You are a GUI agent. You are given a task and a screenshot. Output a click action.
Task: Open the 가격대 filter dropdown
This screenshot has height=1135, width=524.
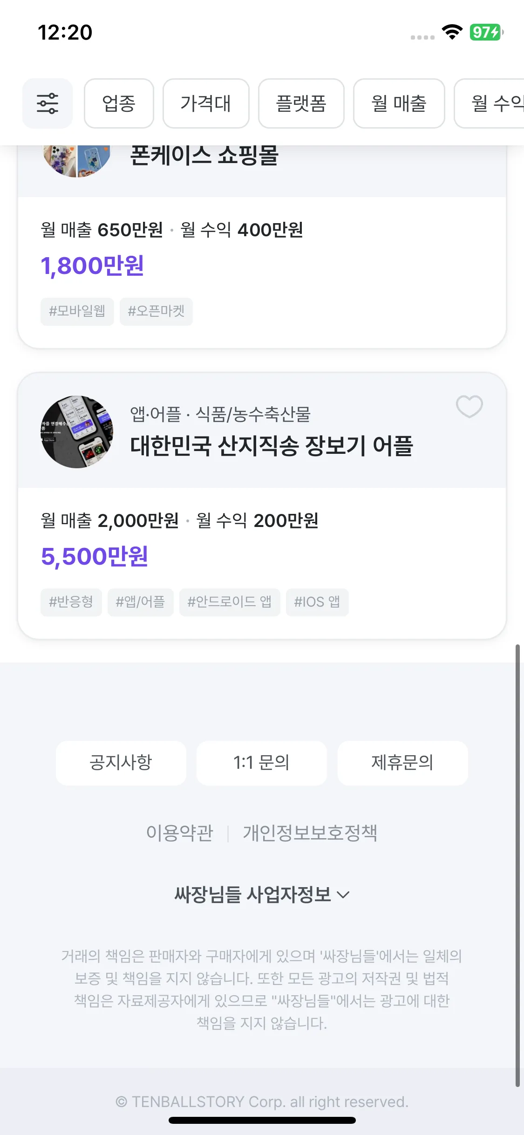point(206,103)
